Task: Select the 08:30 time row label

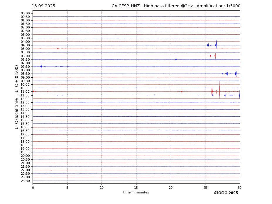Action: click(25, 74)
